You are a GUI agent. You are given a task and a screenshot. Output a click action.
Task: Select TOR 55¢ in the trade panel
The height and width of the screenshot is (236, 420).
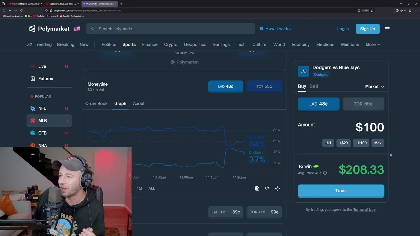click(x=363, y=104)
